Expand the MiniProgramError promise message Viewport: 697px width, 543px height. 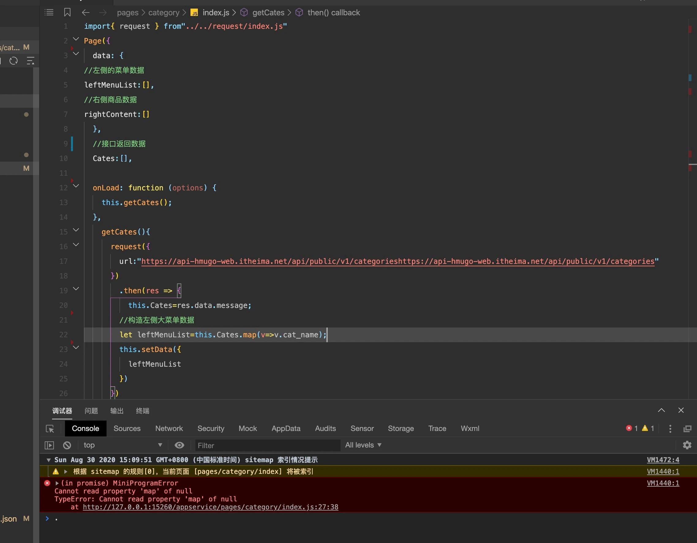click(x=57, y=483)
